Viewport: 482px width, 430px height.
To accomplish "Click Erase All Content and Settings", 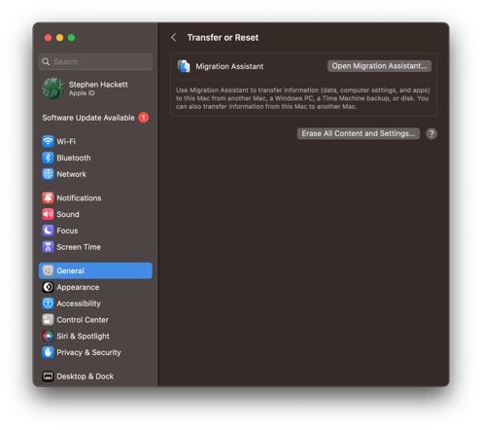I will (x=359, y=133).
